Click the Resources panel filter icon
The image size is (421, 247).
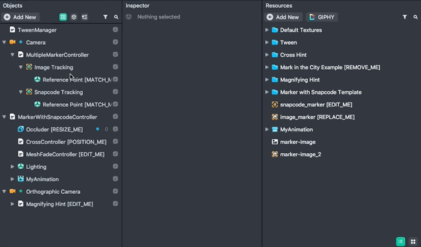pyautogui.click(x=405, y=17)
